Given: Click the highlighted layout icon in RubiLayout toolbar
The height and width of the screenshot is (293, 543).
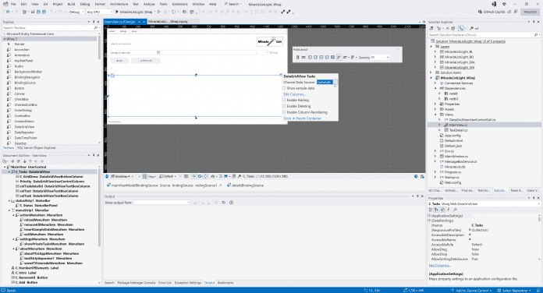Looking at the screenshot, I should (339, 57).
